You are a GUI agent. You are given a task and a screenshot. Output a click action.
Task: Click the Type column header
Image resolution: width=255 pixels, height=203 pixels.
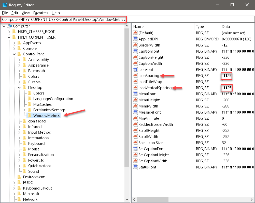(207, 26)
